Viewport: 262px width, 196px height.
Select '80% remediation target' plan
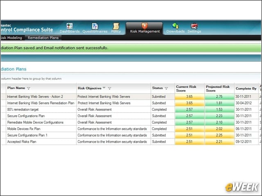[23, 109]
